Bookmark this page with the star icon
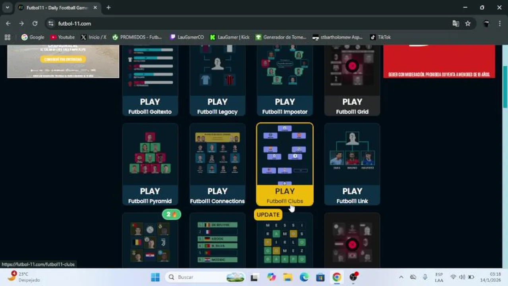 pyautogui.click(x=468, y=23)
